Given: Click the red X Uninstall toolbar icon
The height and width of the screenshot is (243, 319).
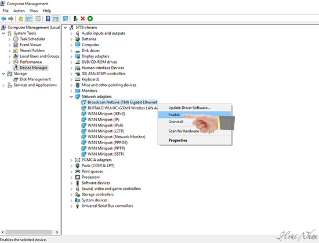Looking at the screenshot, I should pos(82,19).
